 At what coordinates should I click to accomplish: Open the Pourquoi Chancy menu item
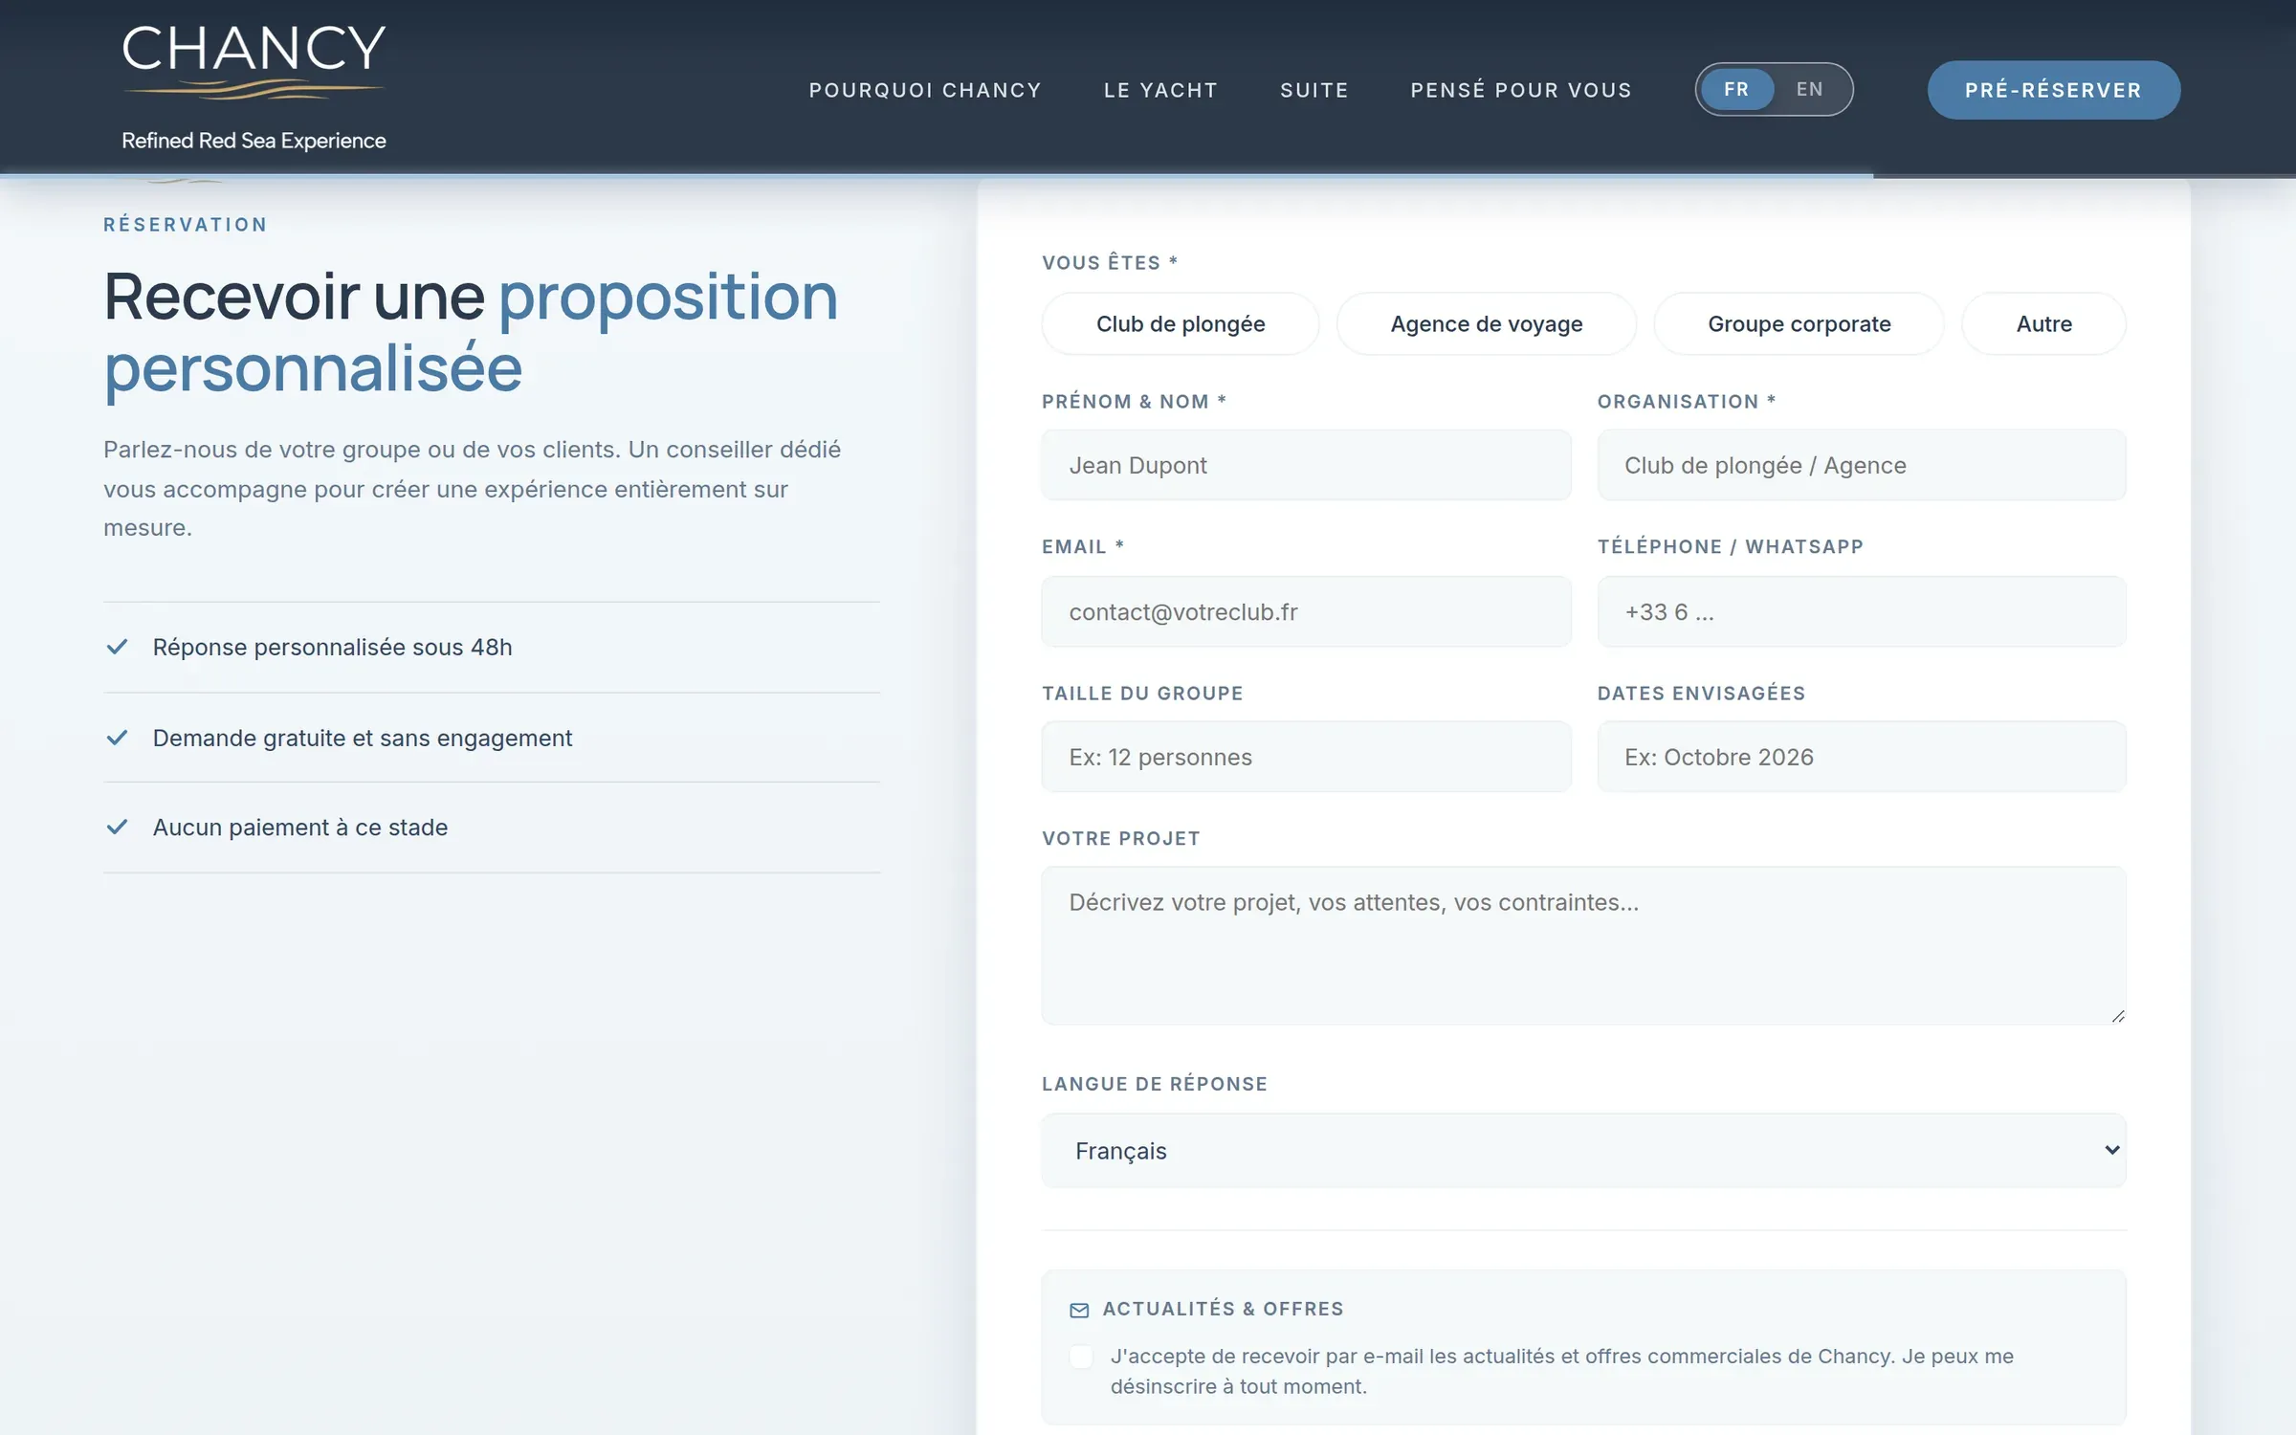coord(925,90)
